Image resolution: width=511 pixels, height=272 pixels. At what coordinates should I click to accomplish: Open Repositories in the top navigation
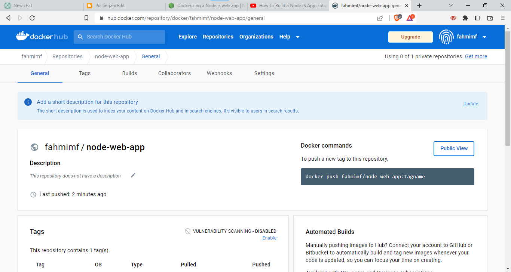point(218,37)
